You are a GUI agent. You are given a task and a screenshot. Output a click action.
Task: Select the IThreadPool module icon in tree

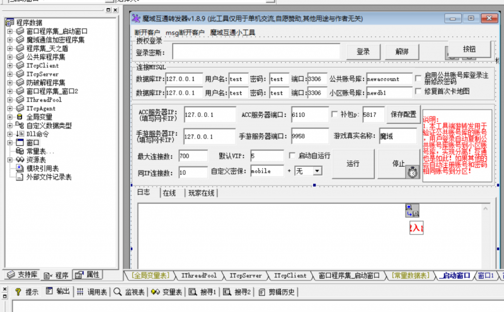click(x=20, y=99)
